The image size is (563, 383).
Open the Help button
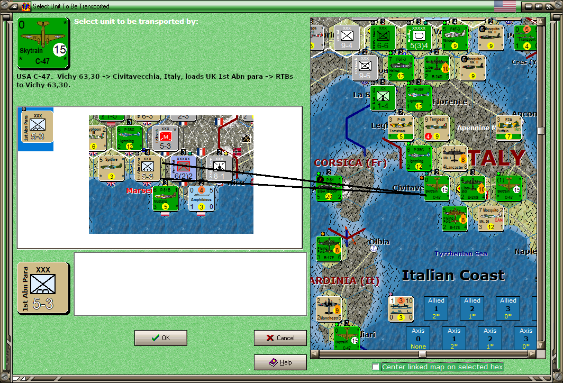280,362
